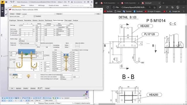187x105 pixels.
Task: Click the Modifier button
Action: click(x=26, y=88)
